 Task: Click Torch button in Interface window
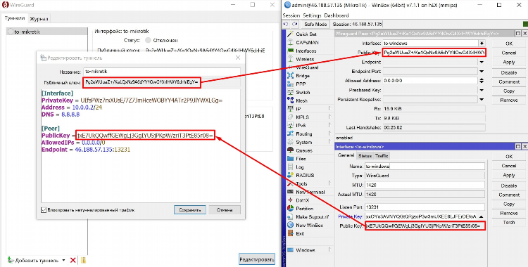coord(509,222)
